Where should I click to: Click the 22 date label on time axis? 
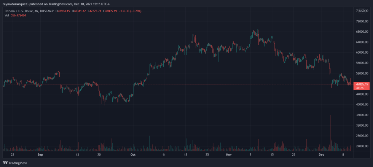tap(294, 154)
